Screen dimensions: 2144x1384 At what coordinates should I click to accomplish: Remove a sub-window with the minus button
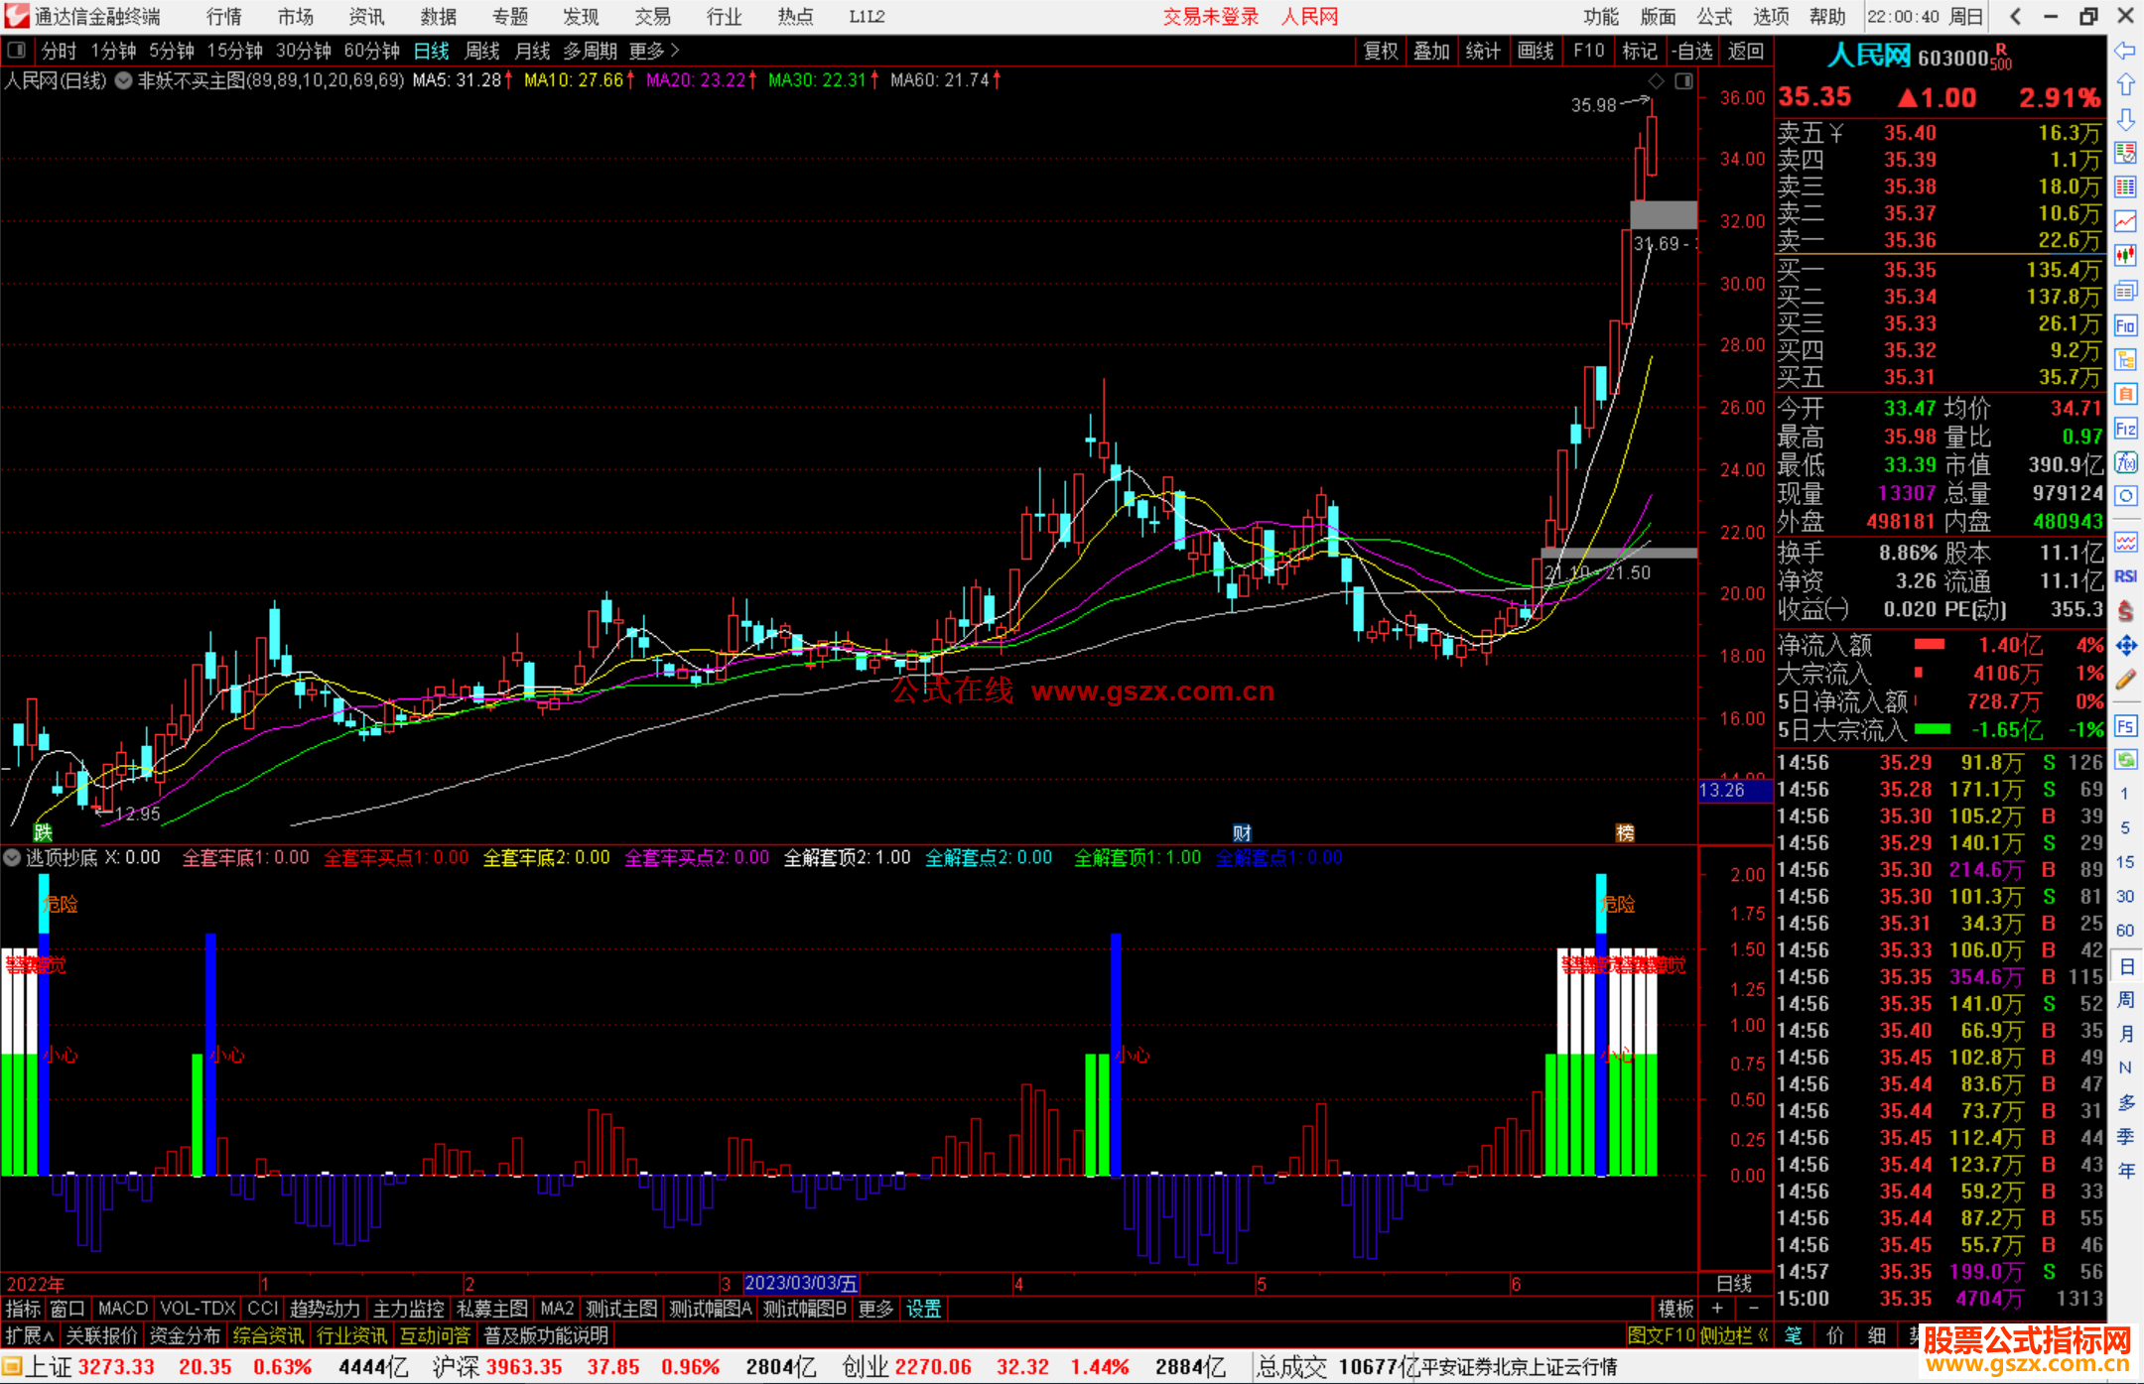tap(1754, 1309)
